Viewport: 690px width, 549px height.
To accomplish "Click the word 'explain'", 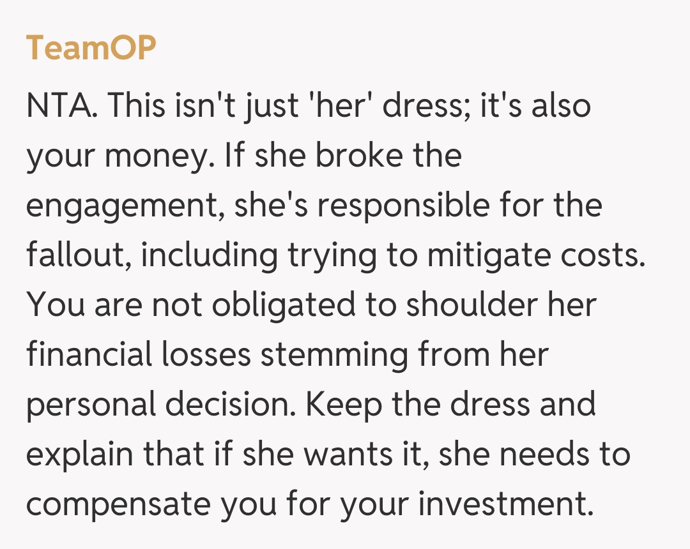I will click(83, 455).
